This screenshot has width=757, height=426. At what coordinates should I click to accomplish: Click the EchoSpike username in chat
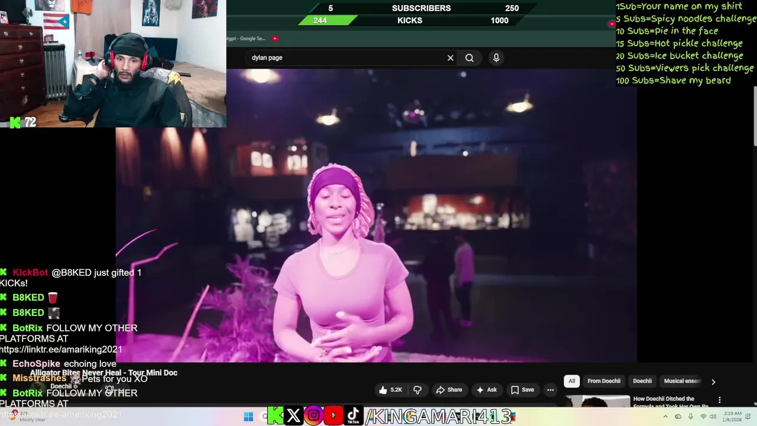click(37, 364)
